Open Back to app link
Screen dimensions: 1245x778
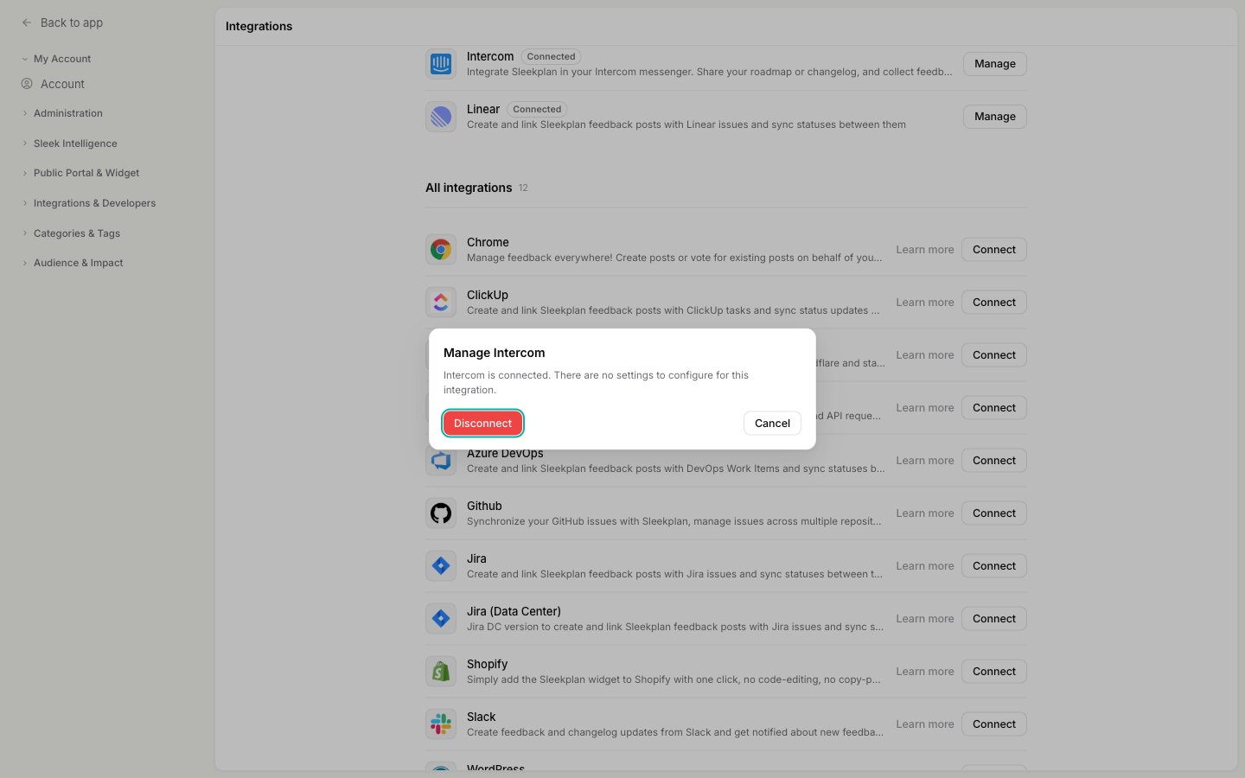point(72,22)
